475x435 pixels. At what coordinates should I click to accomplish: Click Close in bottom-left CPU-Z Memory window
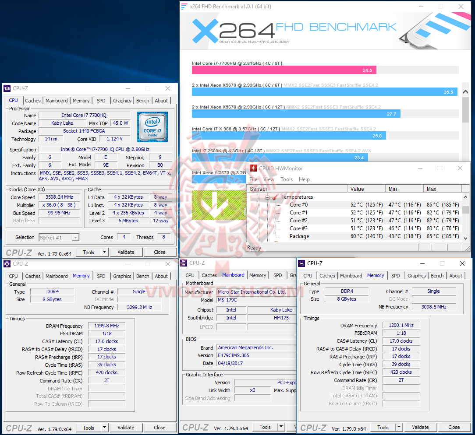160,428
